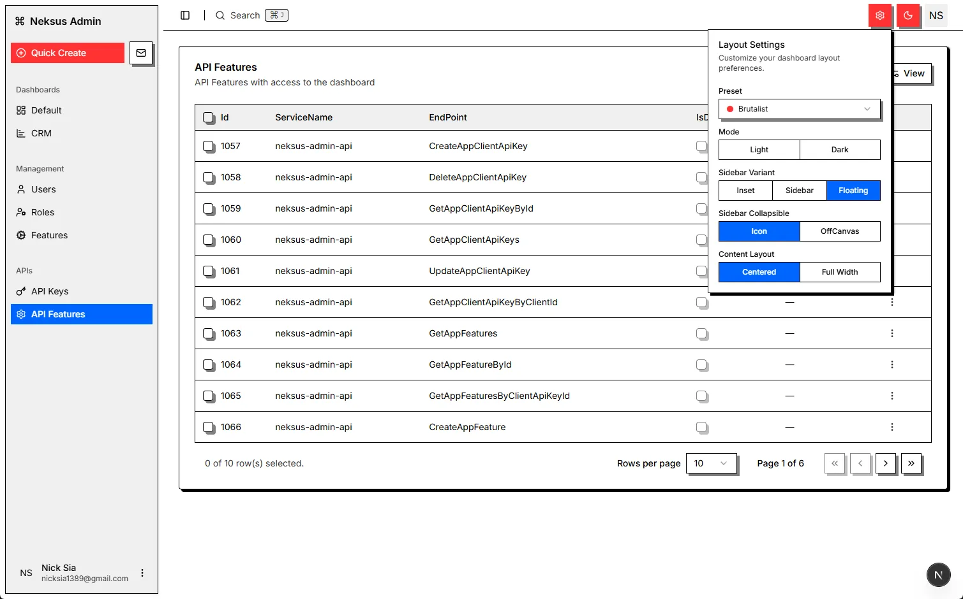Click the Neksus Admin logo
The image size is (963, 599).
coord(58,21)
